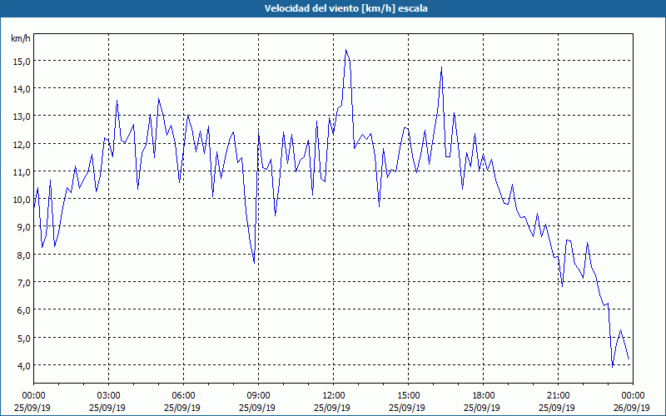Click the '25/09/19' date under 09:00
The width and height of the screenshot is (666, 416).
click(x=258, y=408)
